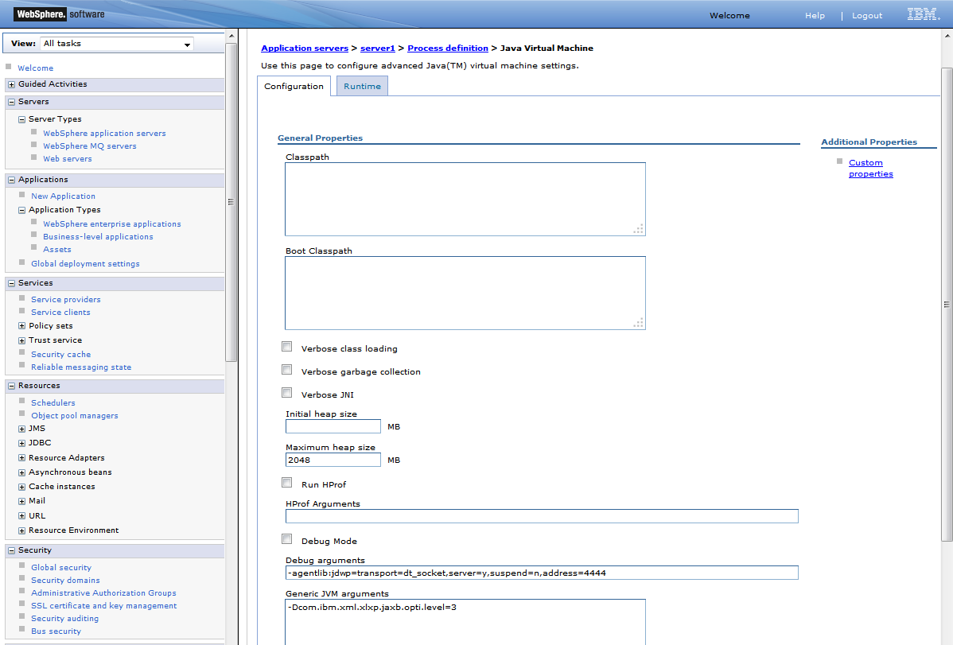Click inside the Boot Classpath text area
953x645 pixels.
coord(465,293)
